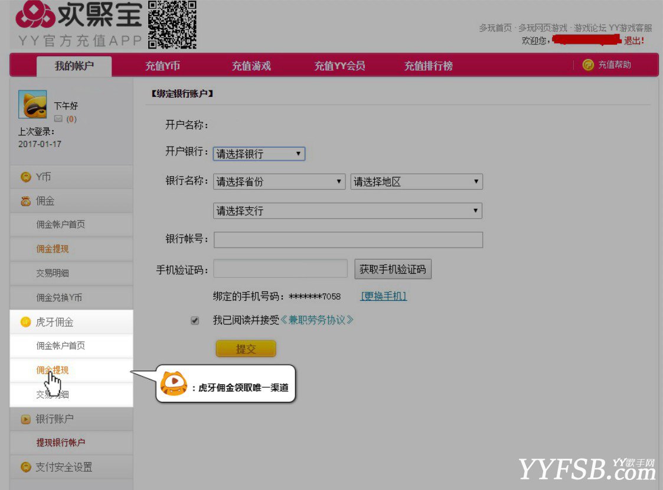This screenshot has width=663, height=490.
Task: Switch to the 充值排行榜 tab
Action: [429, 66]
